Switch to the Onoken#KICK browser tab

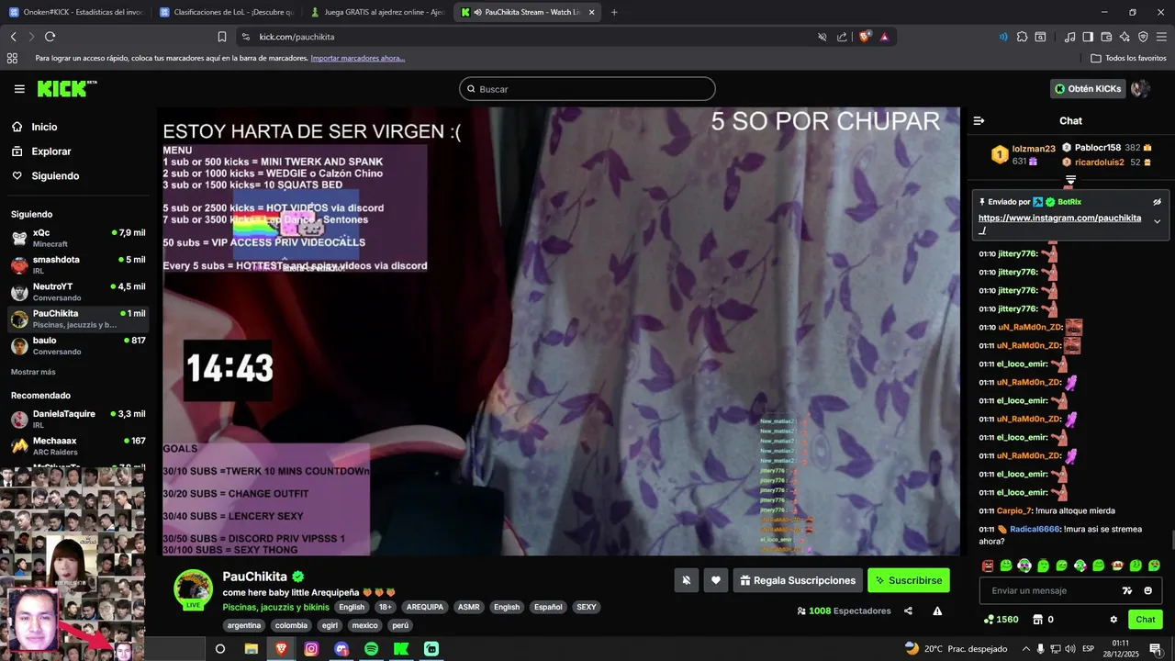[77, 12]
